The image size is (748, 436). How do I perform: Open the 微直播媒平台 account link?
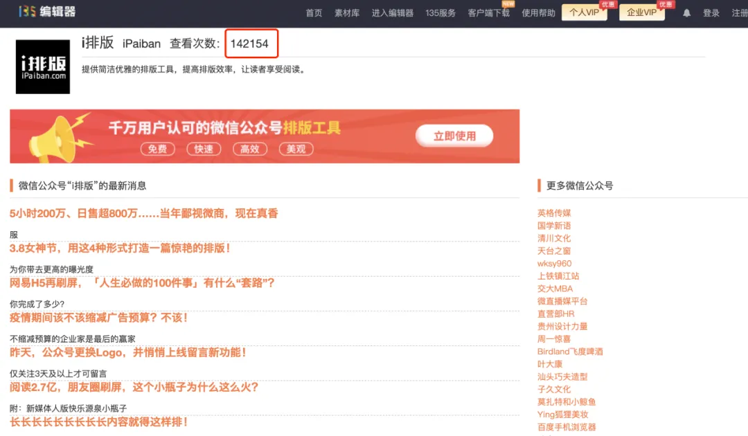(x=562, y=301)
